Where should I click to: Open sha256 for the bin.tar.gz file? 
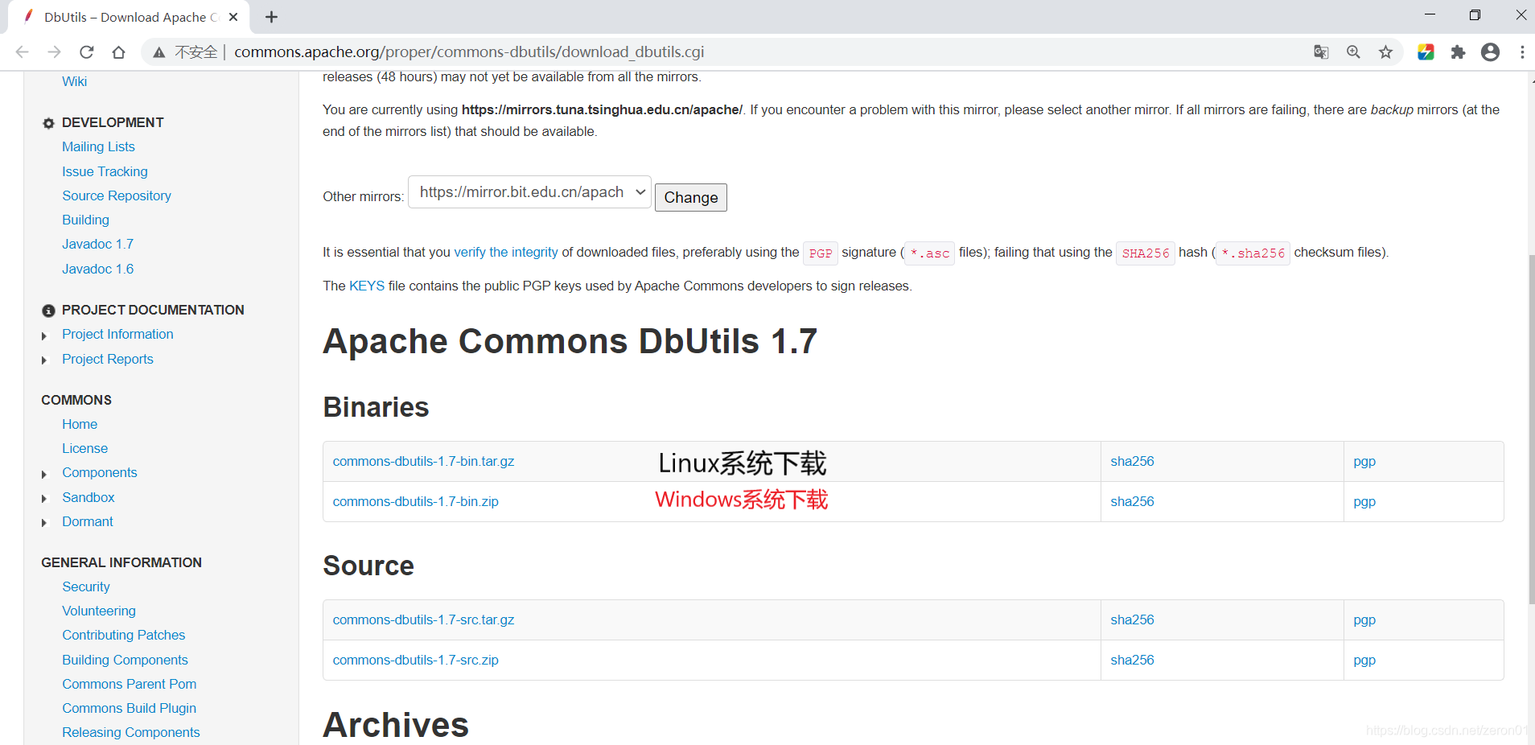pyautogui.click(x=1132, y=461)
